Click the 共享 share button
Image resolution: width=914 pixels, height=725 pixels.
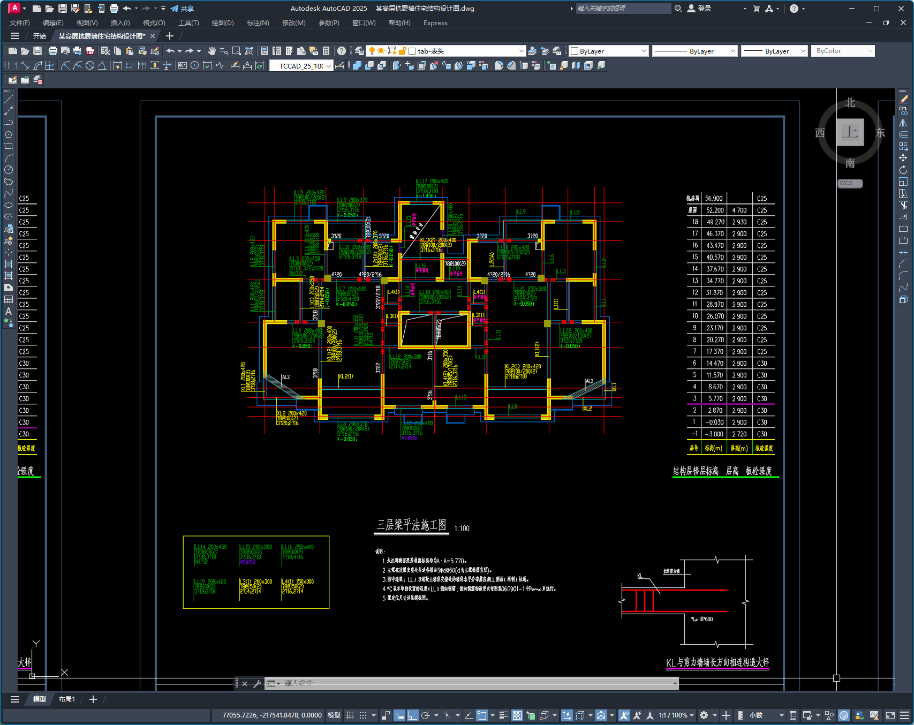(182, 9)
